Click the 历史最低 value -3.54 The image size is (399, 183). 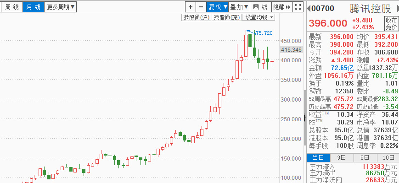391,107
